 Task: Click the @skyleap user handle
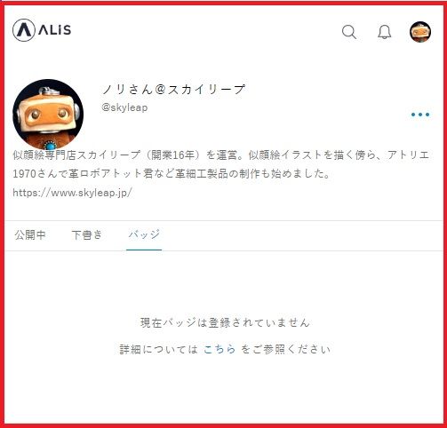click(x=124, y=107)
